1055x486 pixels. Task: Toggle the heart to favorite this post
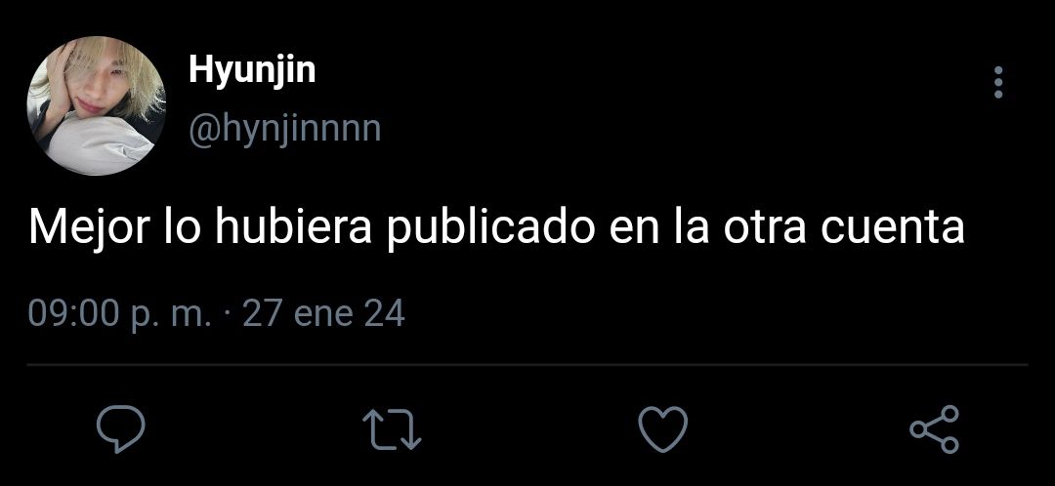(662, 428)
